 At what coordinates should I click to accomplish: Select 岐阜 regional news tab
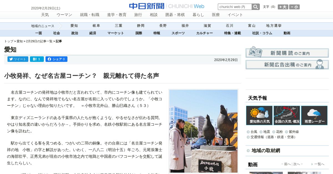96,26
